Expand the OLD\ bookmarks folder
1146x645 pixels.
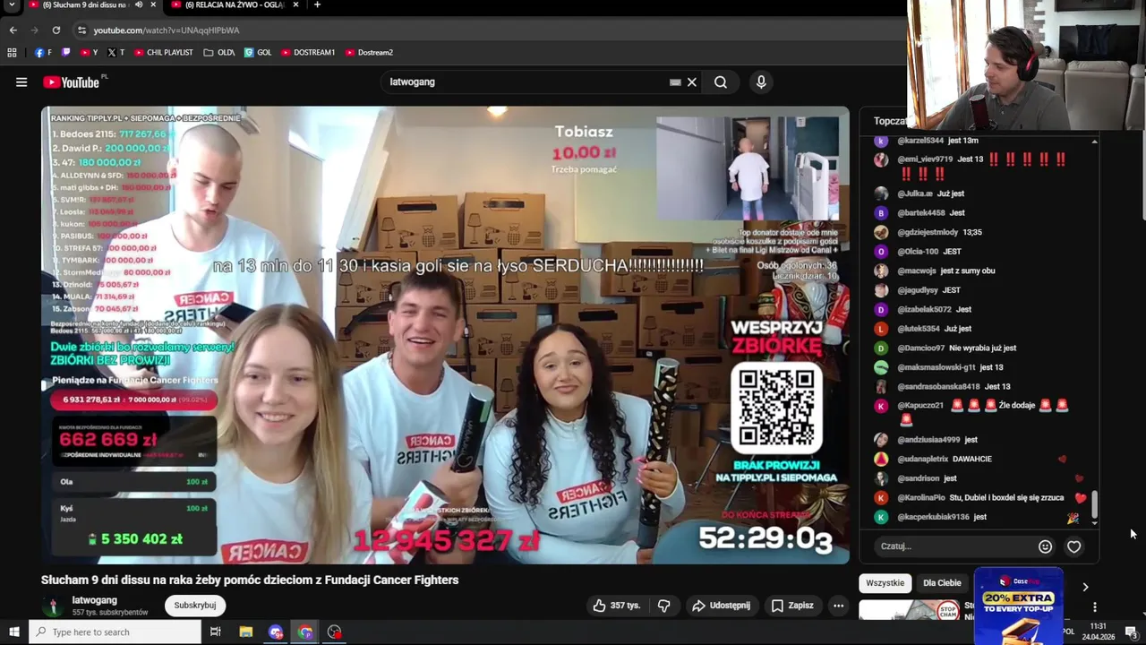coord(219,53)
